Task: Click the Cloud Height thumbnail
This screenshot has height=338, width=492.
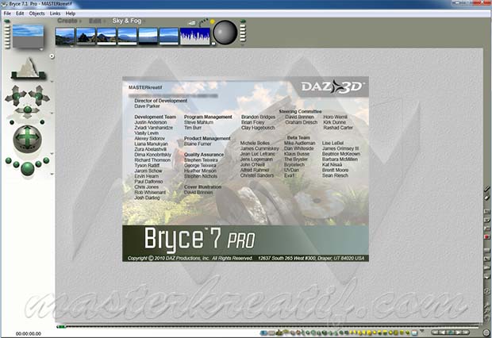Action: tap(148, 36)
